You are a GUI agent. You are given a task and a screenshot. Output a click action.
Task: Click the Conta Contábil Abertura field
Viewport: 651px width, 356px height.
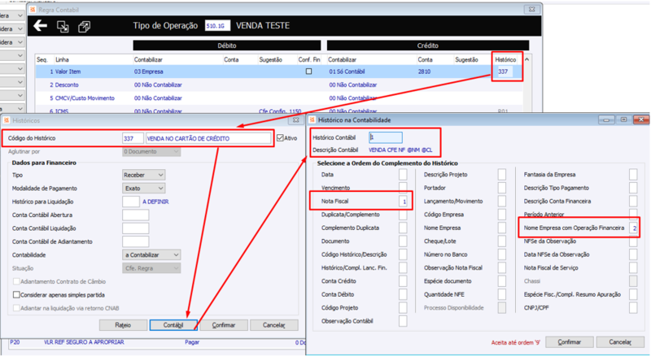point(135,215)
